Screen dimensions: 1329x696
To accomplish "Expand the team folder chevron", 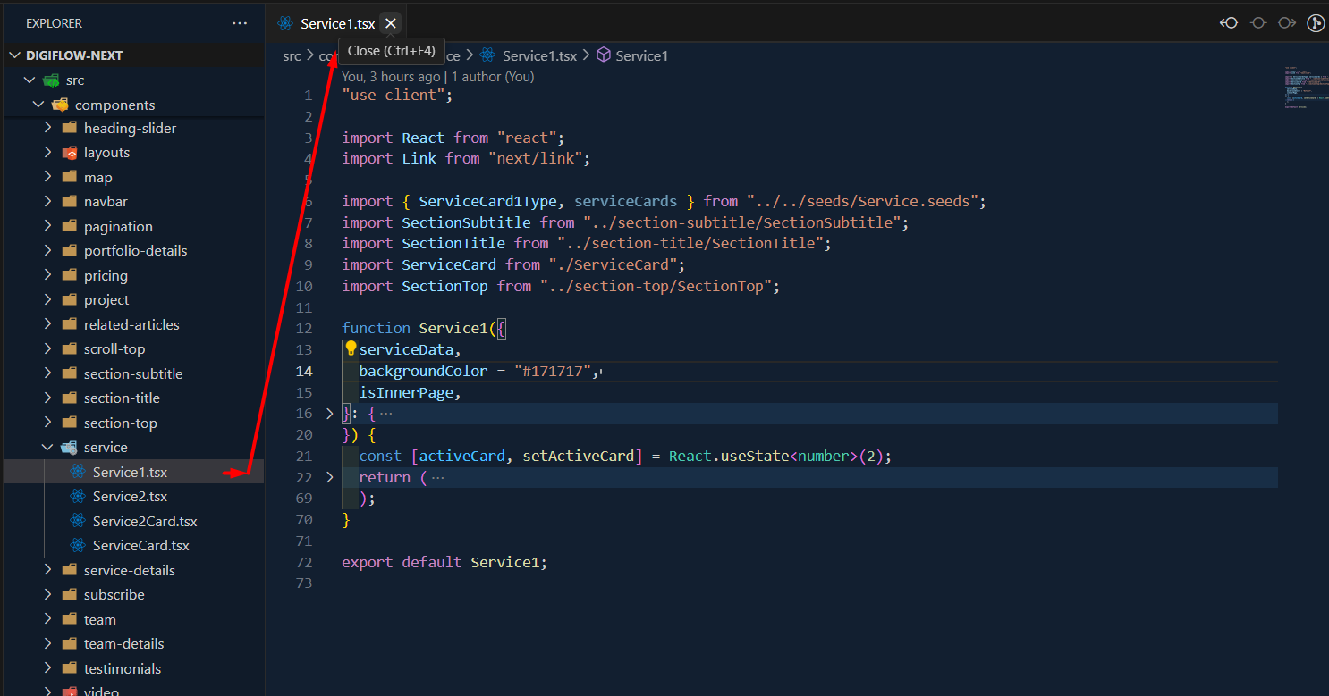I will pos(47,620).
